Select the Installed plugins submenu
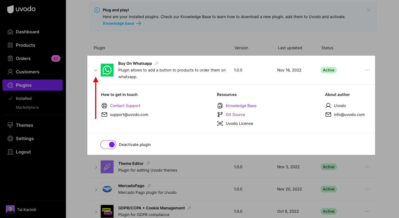This screenshot has height=218, width=399. (x=24, y=98)
